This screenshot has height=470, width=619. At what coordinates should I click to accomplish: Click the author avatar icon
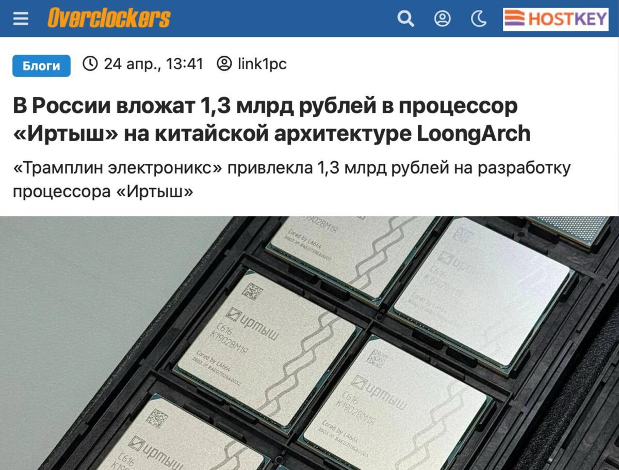coord(224,64)
